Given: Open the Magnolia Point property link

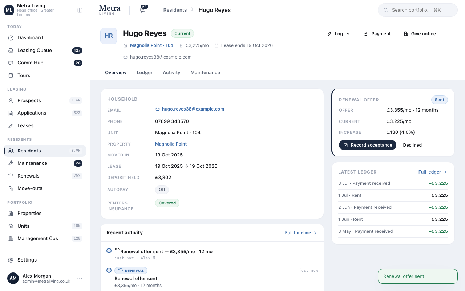Looking at the screenshot, I should coord(171,144).
